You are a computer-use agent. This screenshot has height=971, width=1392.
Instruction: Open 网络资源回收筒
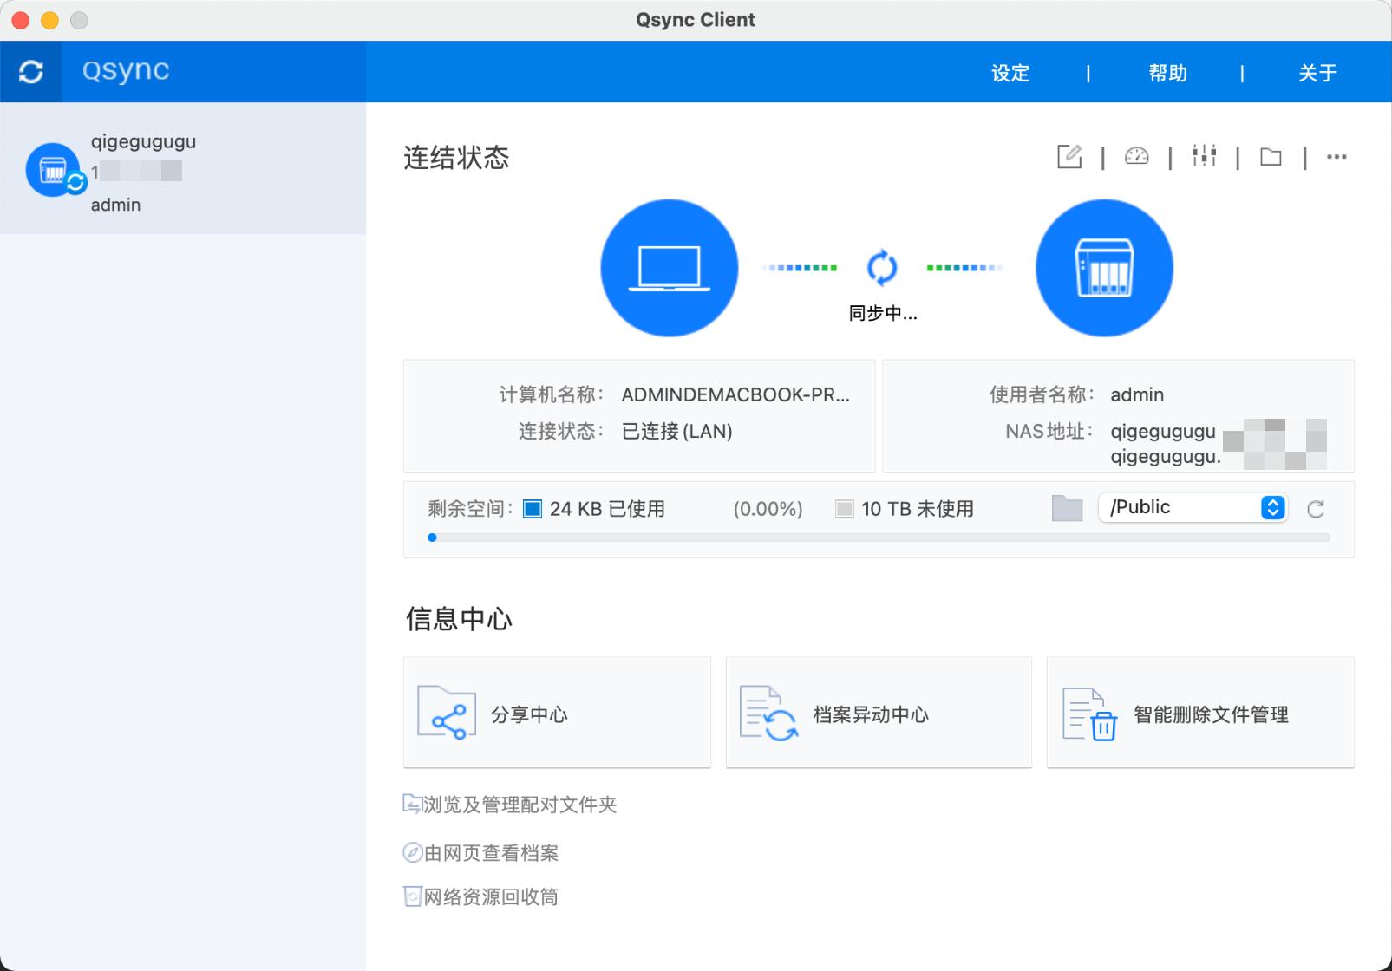point(490,896)
